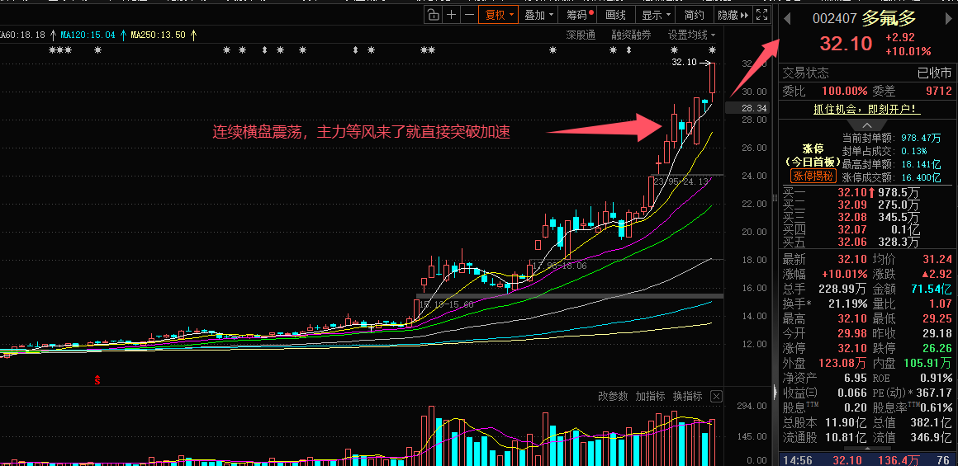Click the red dot on 筹码 button

click(x=590, y=12)
